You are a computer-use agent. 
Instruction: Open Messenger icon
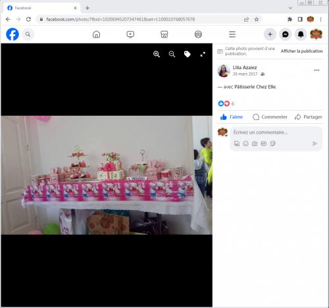286,34
